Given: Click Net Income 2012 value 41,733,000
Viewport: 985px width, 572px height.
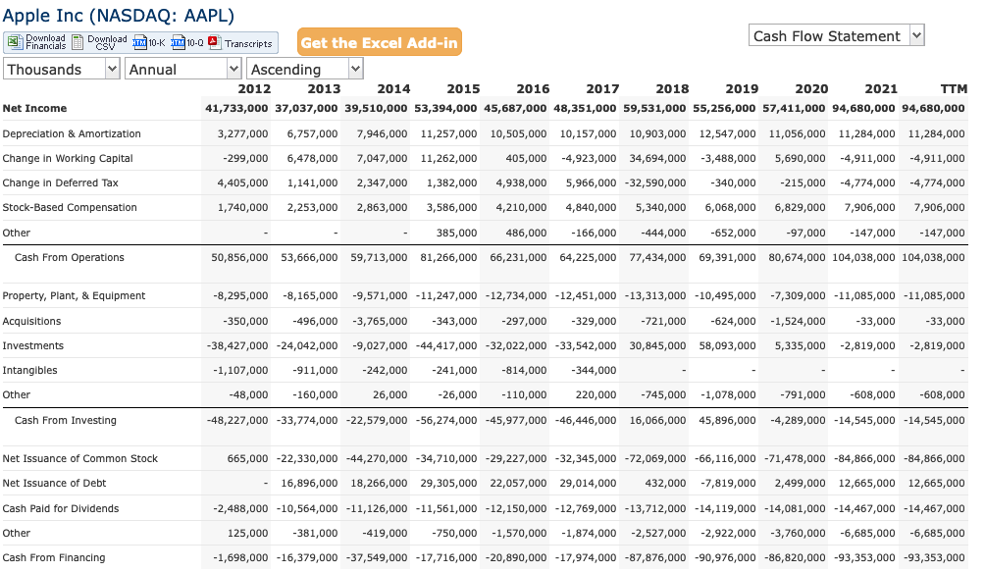Looking at the screenshot, I should 236,108.
